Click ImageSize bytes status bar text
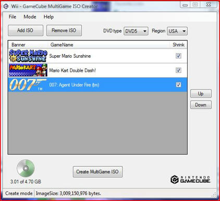220x201 pixels. coord(68,193)
